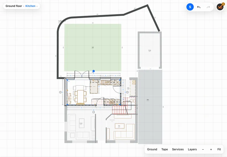Open the blue S user avatar
Screen dimensions: 227x157
pos(190,7)
